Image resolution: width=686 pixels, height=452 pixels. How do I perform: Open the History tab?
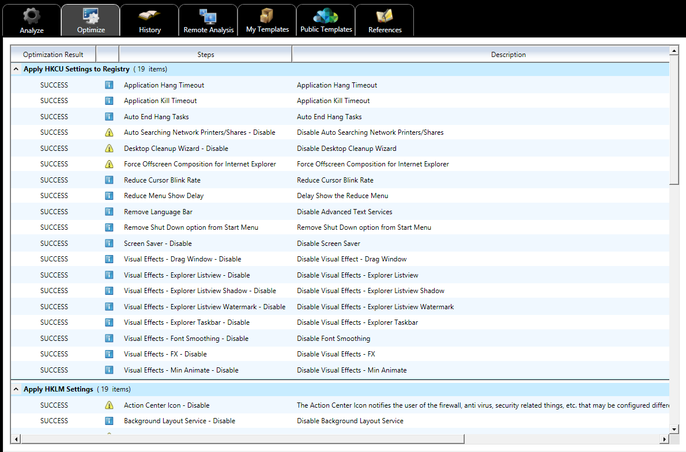tap(150, 20)
